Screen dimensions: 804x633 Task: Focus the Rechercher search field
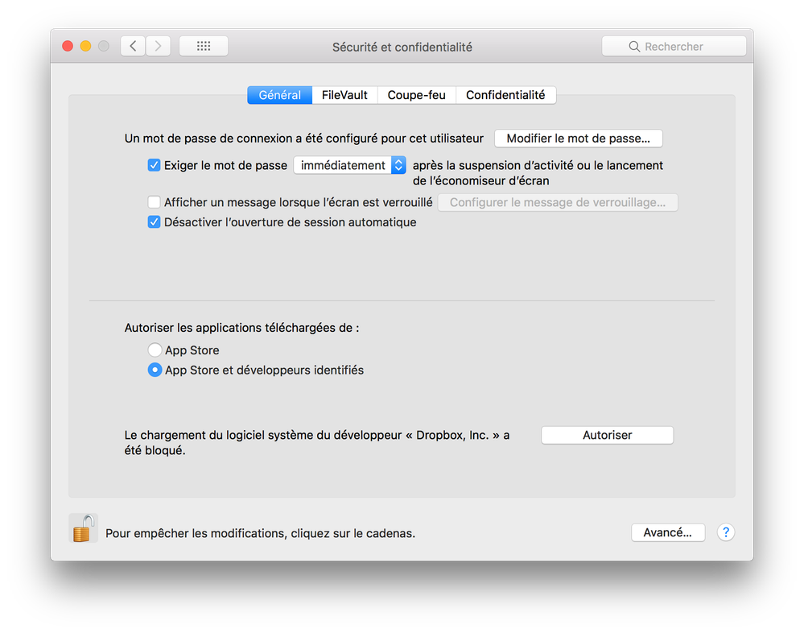(674, 46)
